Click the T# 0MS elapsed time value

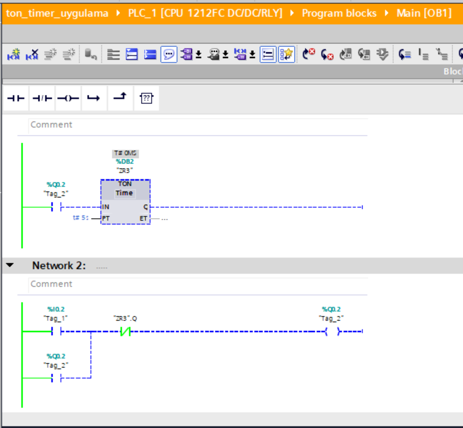click(126, 153)
